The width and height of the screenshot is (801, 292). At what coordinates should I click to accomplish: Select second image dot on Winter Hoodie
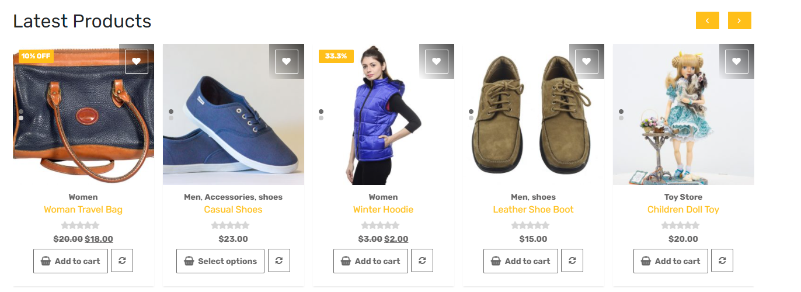(321, 118)
